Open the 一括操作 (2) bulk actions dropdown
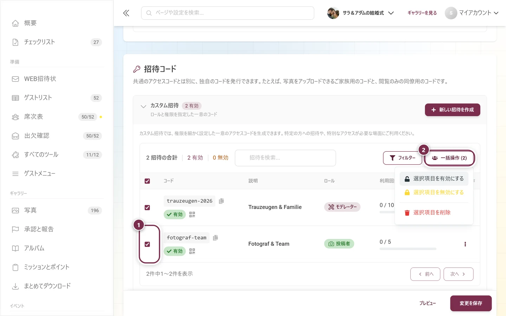The image size is (506, 316). [x=449, y=158]
